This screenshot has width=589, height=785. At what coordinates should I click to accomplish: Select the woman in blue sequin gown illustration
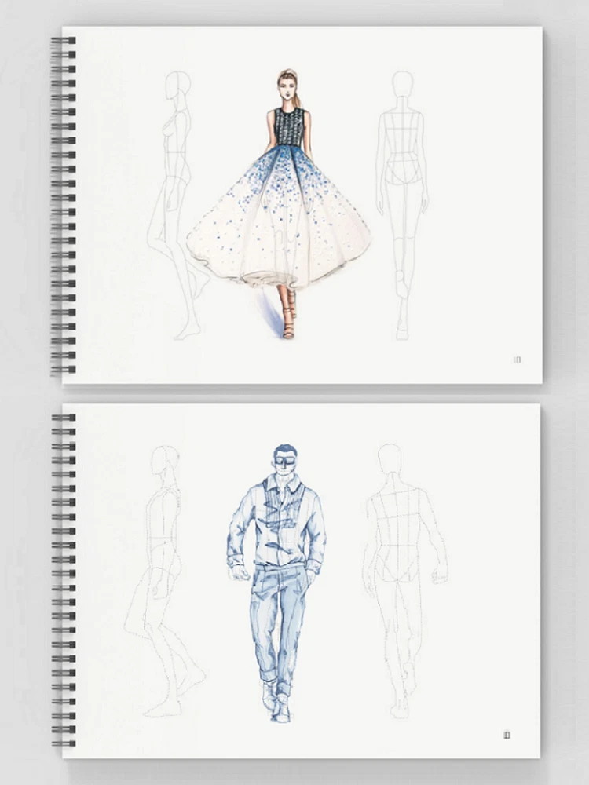coord(279,204)
